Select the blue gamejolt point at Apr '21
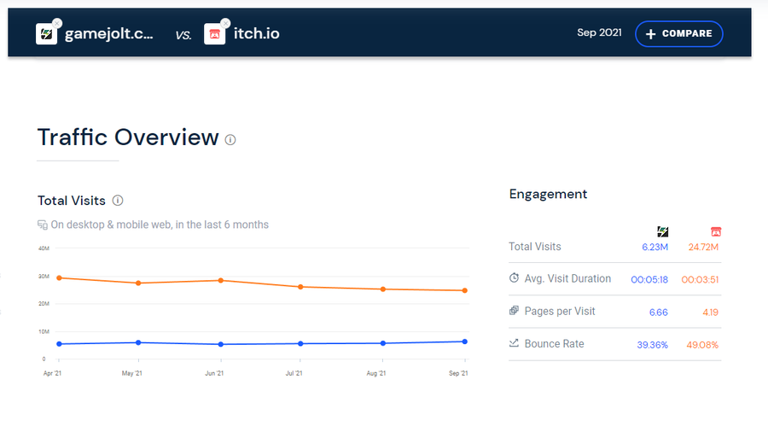Screen dimensions: 768x432 pyautogui.click(x=59, y=344)
